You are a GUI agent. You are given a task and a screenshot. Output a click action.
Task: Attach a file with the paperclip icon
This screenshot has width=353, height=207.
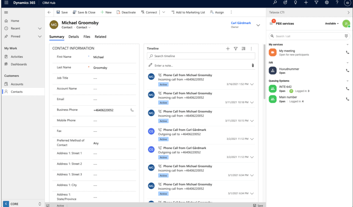(252, 65)
